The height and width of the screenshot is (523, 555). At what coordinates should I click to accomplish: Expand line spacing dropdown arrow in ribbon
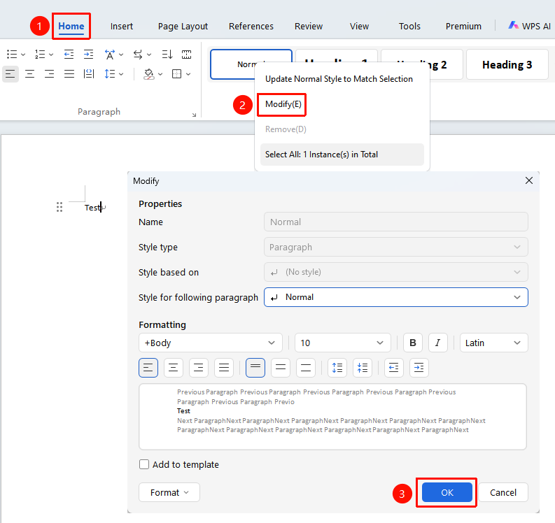tap(121, 74)
